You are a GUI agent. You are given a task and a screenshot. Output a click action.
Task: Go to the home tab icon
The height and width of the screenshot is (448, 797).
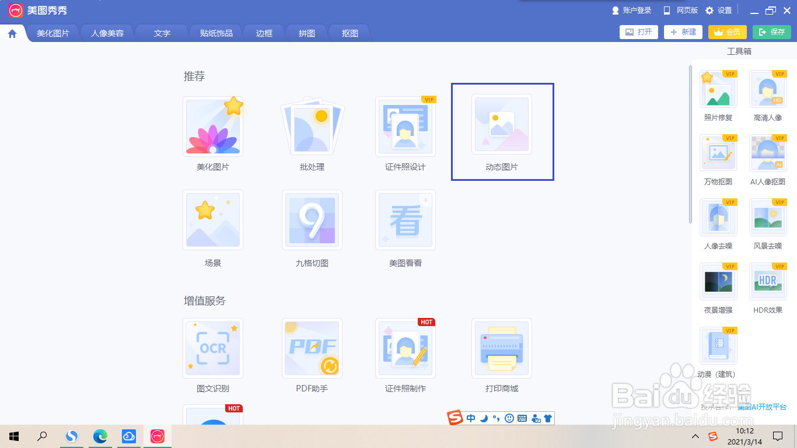(x=12, y=34)
